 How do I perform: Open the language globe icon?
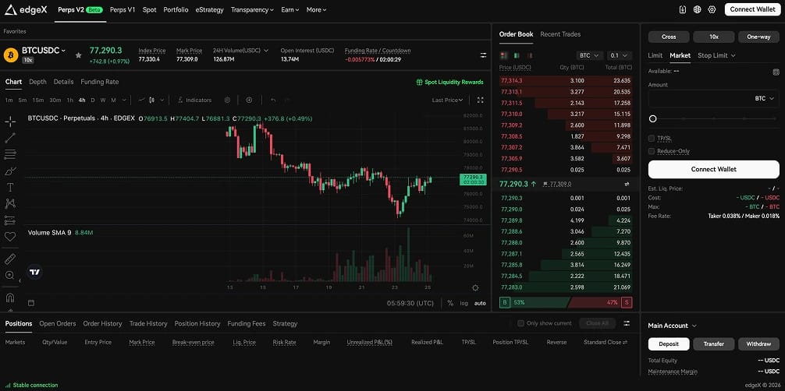(x=697, y=9)
